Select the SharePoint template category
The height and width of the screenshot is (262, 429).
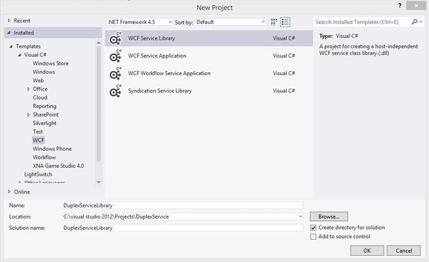(x=45, y=114)
